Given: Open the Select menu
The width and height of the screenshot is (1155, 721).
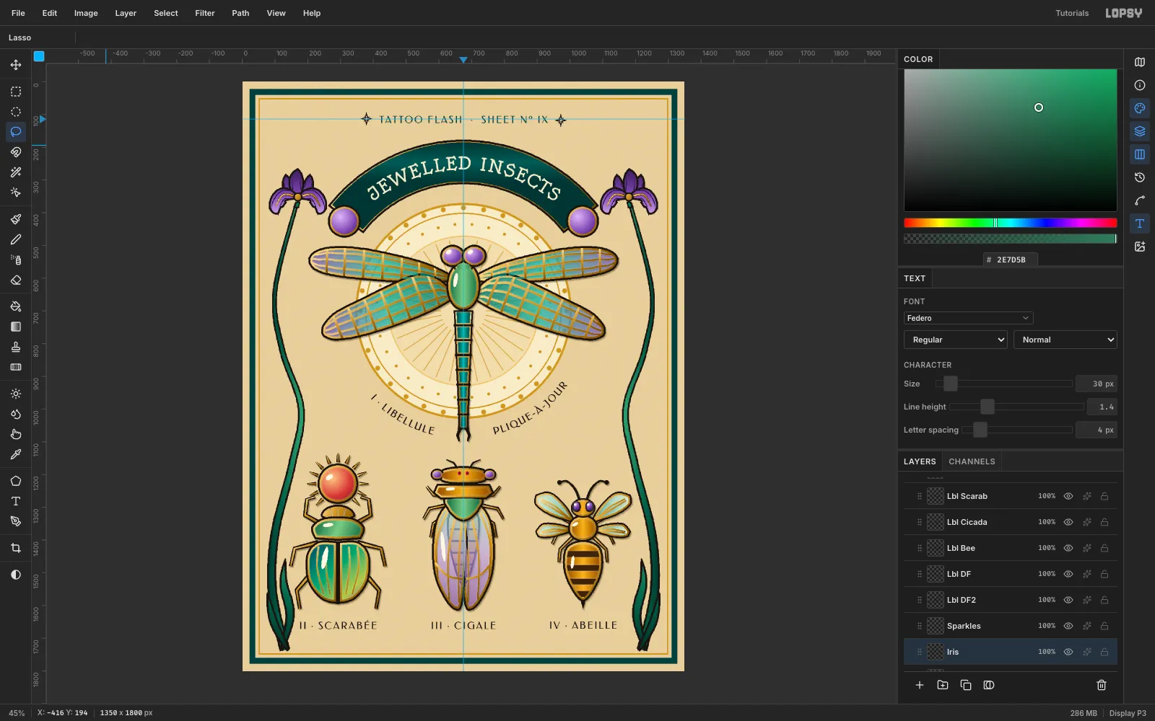Looking at the screenshot, I should tap(166, 13).
